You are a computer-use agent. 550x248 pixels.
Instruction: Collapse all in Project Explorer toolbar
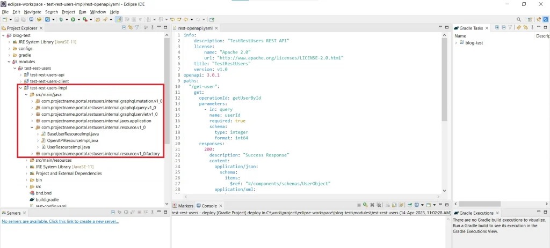pyautogui.click(x=124, y=28)
